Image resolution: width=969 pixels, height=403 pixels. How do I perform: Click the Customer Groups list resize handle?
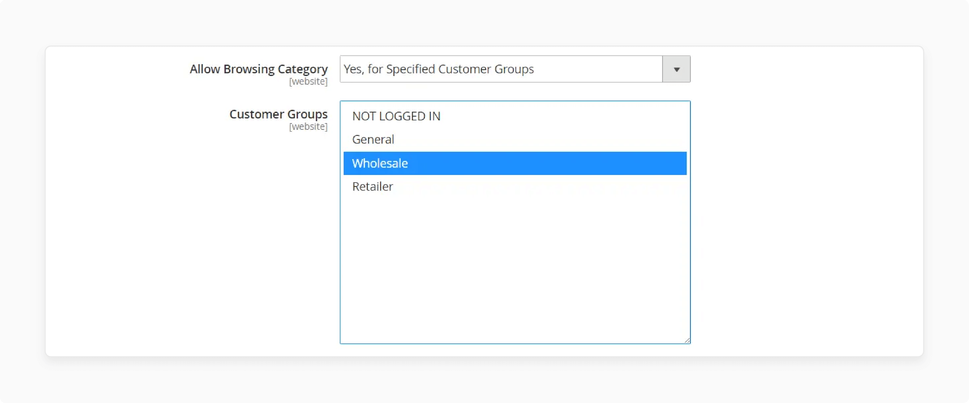[x=687, y=340]
